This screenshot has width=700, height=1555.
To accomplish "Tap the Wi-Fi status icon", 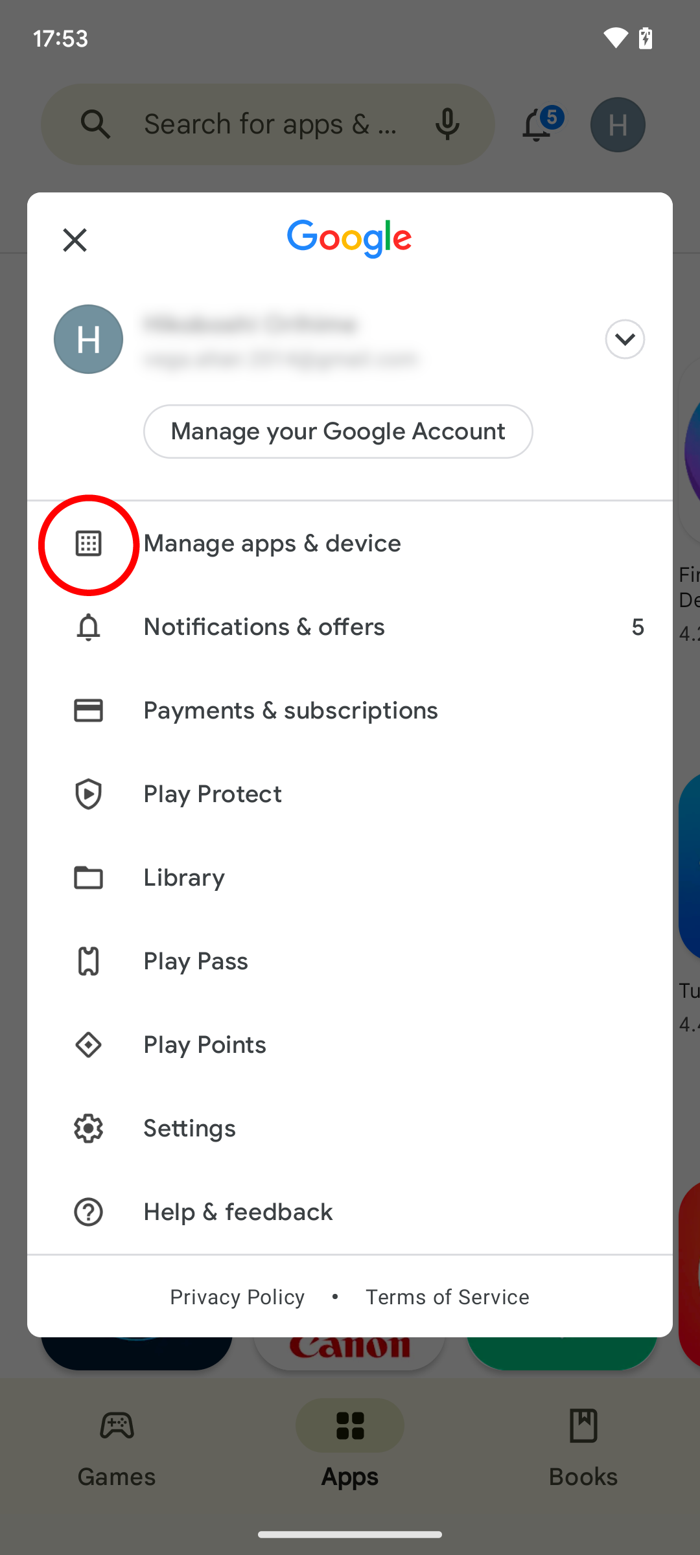I will [615, 38].
